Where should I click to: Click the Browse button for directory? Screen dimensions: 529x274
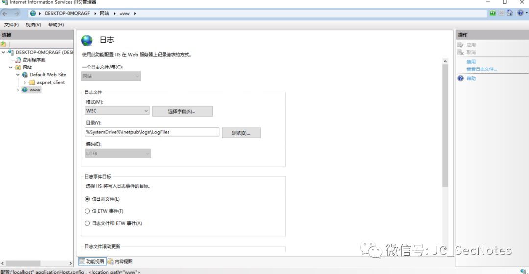click(241, 133)
